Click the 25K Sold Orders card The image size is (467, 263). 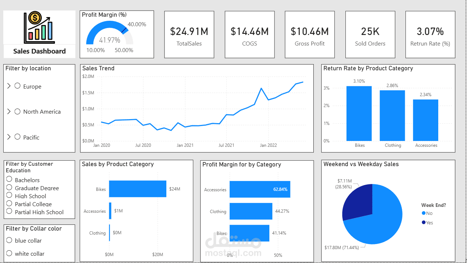370,35
